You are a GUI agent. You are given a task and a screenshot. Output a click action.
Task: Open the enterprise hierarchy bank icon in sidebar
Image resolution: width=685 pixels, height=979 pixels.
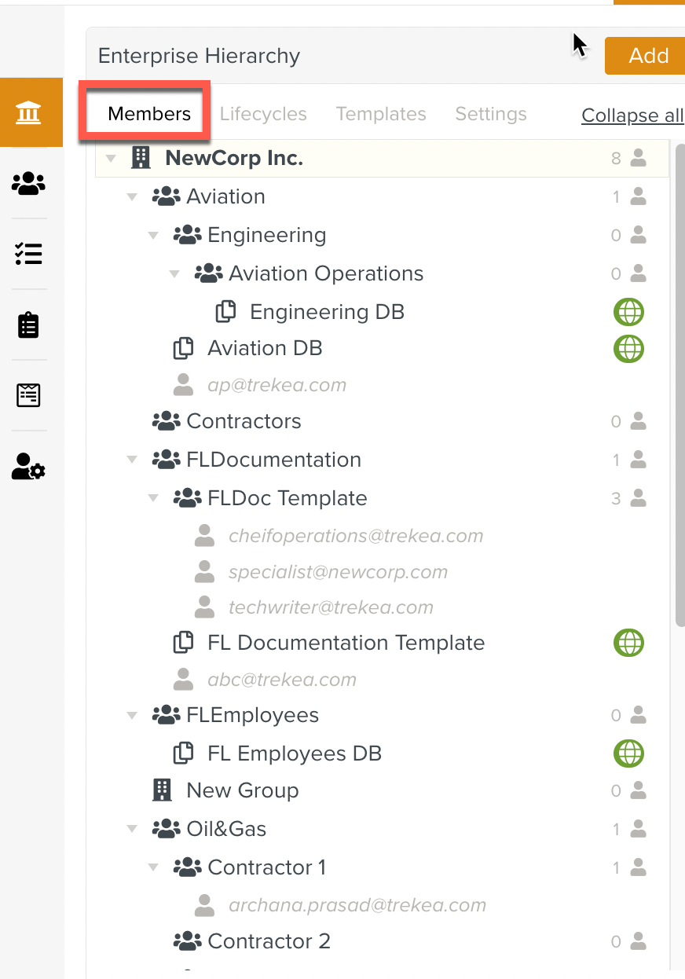pyautogui.click(x=29, y=113)
